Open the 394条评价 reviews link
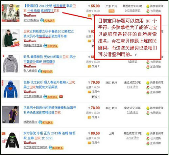Screen dimensions: 169x155 coord(132,138)
